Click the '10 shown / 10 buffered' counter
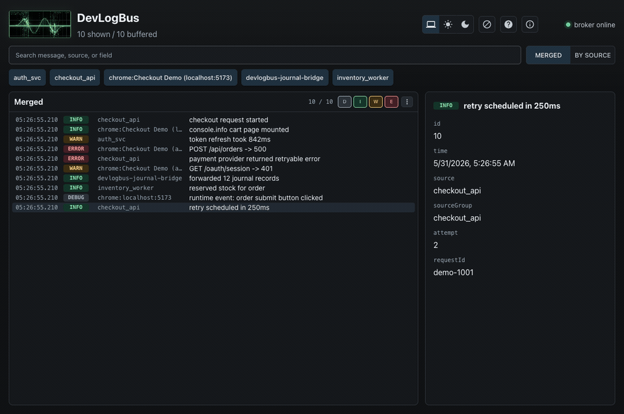Screen dimensions: 624x414 click(117, 34)
